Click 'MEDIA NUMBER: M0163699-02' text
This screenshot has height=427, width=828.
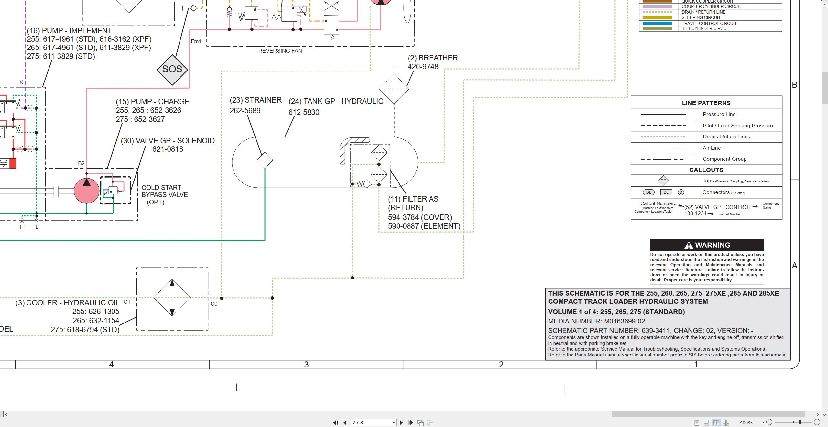pyautogui.click(x=596, y=321)
